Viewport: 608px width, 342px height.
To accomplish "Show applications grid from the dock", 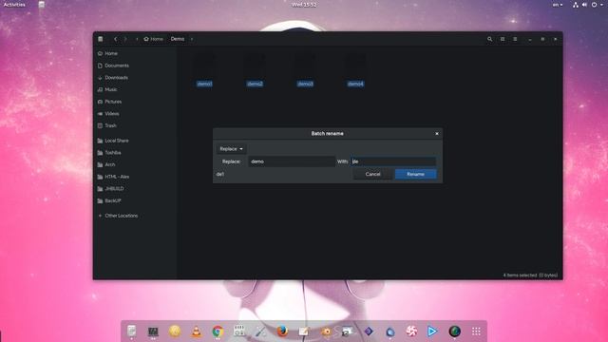I will (x=476, y=332).
